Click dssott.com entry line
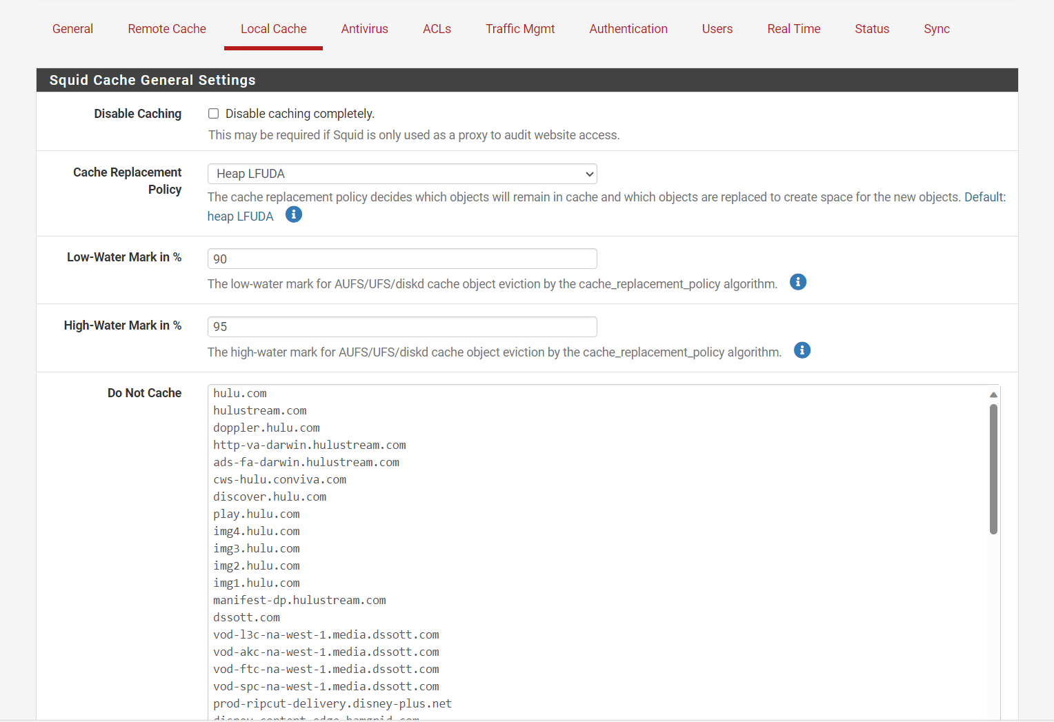The image size is (1054, 722). (247, 617)
